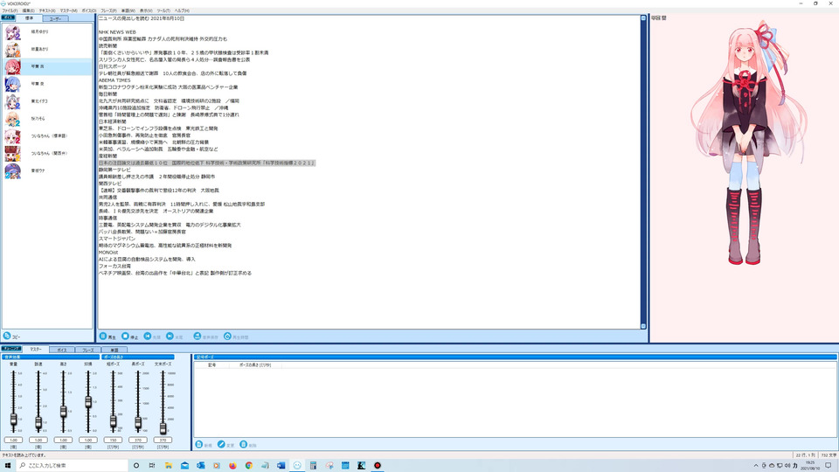Open the 編集(E) menu
The width and height of the screenshot is (839, 472).
[28, 10]
